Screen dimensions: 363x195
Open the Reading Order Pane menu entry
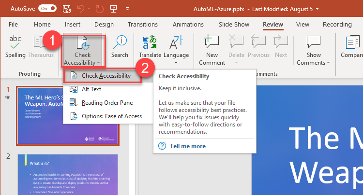click(x=107, y=103)
